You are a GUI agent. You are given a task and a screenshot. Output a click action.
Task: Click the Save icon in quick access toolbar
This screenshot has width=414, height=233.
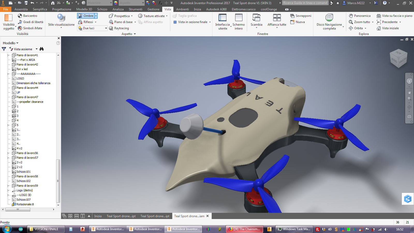[x=26, y=3]
